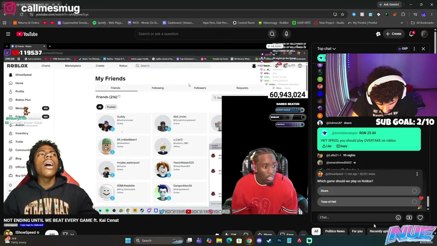Screen dimensions: 437x246
Task: Open Google Chrome from the taskbar
Action: (249, 241)
